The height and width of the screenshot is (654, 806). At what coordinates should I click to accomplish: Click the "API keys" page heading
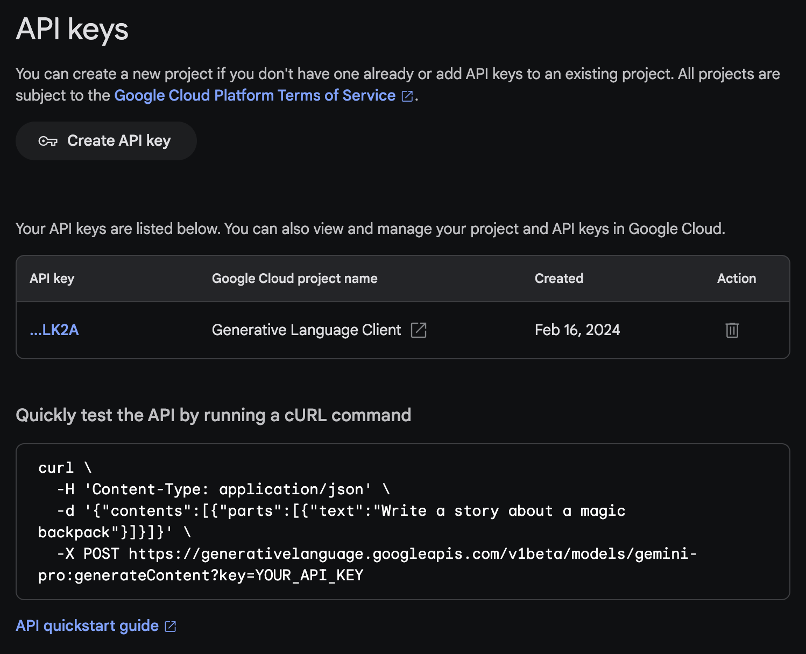[72, 30]
